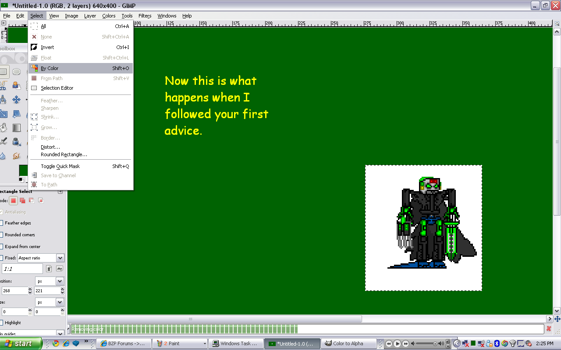Choose Invert in the Select menu
The image size is (561, 350).
(81, 47)
